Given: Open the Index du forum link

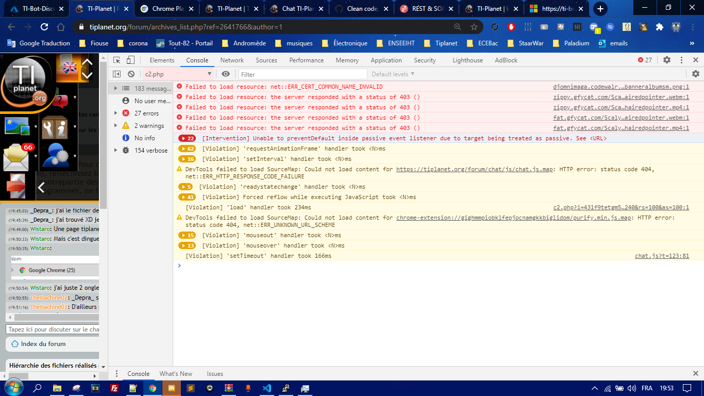Looking at the screenshot, I should [43, 344].
